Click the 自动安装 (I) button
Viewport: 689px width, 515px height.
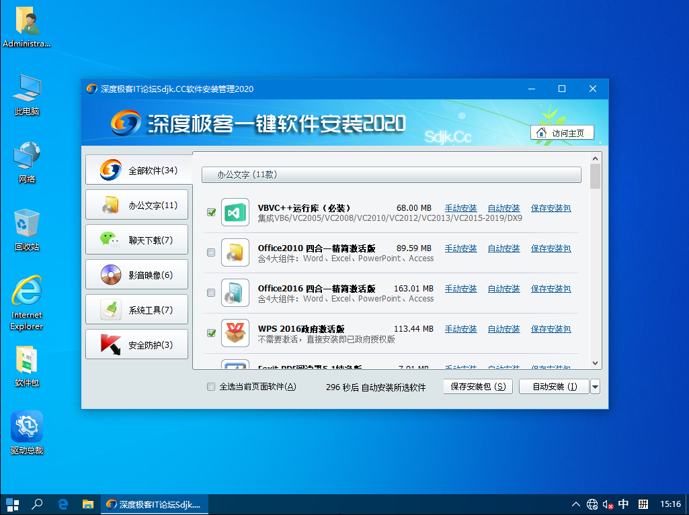(555, 387)
